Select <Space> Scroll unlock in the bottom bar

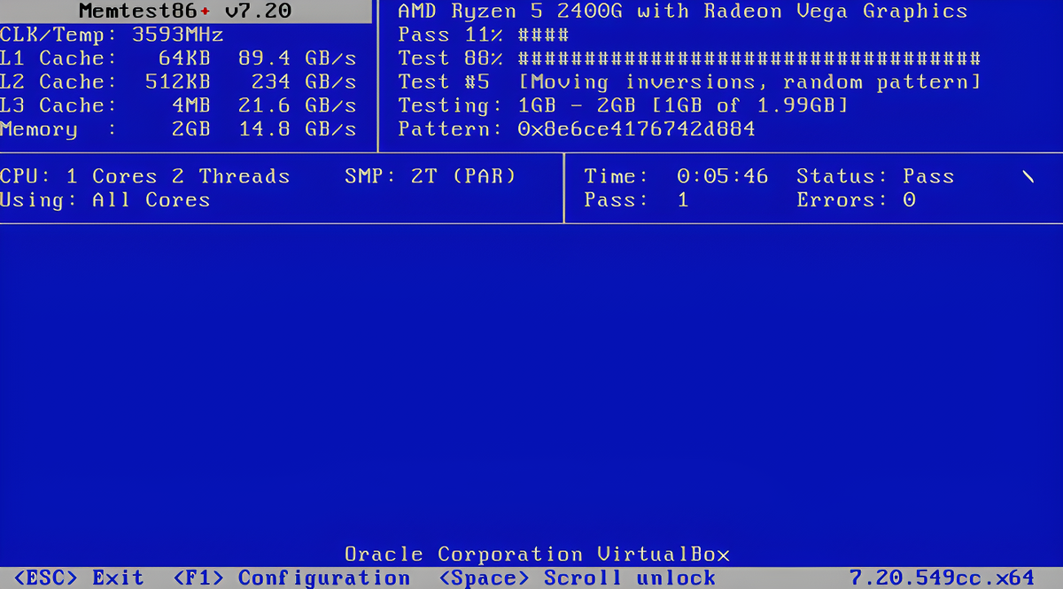pyautogui.click(x=578, y=578)
